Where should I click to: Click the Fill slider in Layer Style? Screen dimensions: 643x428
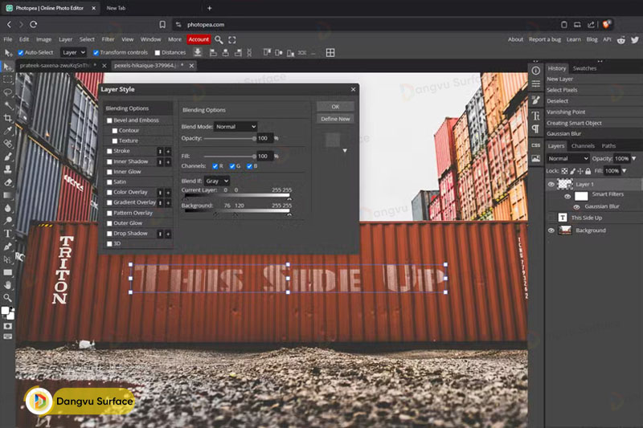230,157
